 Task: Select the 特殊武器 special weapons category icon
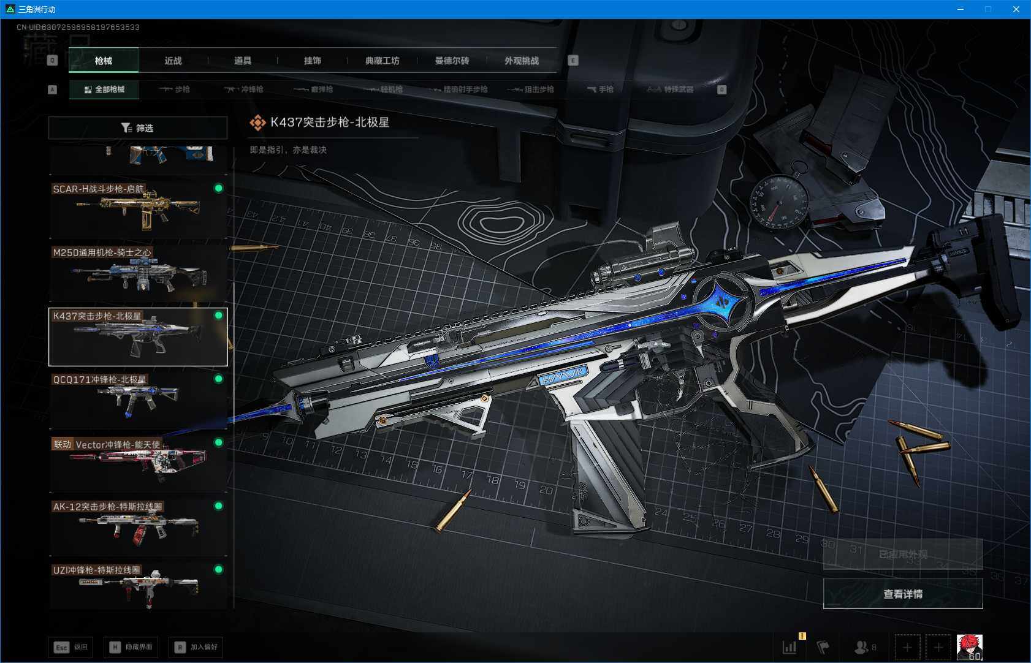pos(672,89)
